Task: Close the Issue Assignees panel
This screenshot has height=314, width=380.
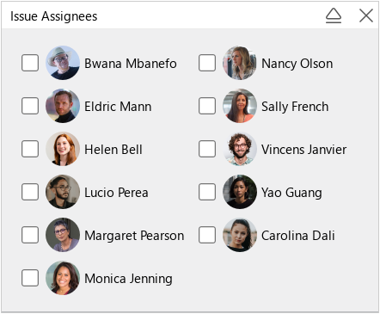Action: [366, 15]
